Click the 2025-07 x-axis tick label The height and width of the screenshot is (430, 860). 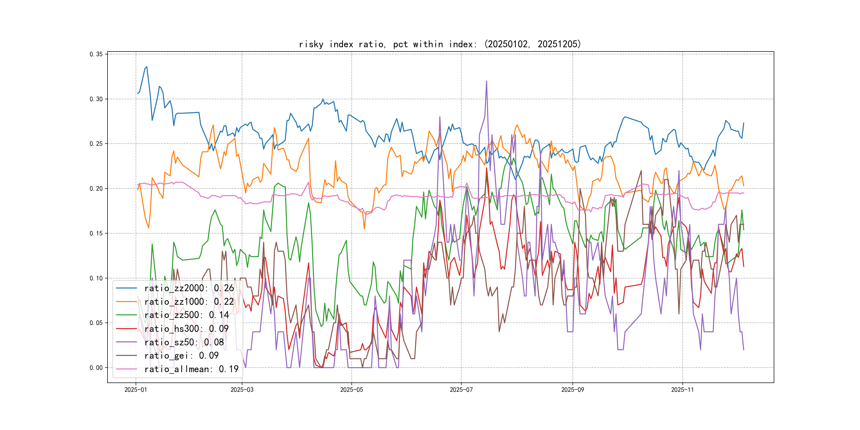click(x=461, y=390)
